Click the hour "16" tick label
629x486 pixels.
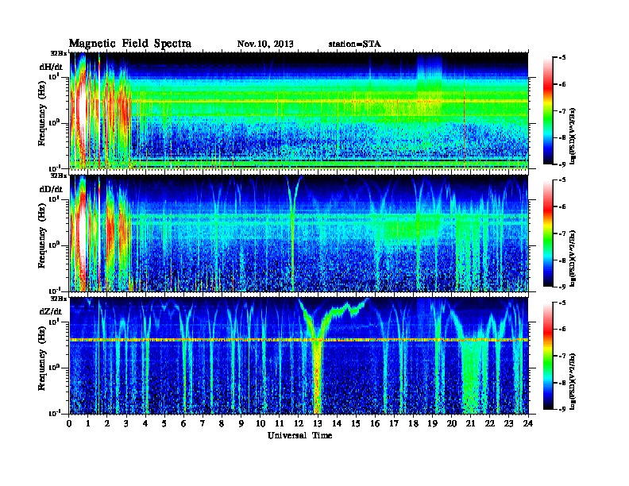(375, 423)
